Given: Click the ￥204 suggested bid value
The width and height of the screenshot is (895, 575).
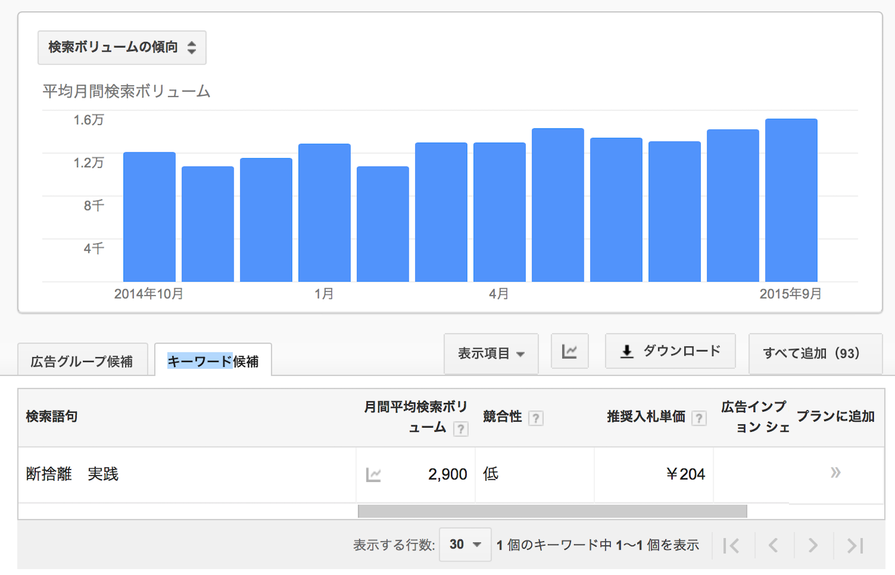Looking at the screenshot, I should [x=685, y=474].
